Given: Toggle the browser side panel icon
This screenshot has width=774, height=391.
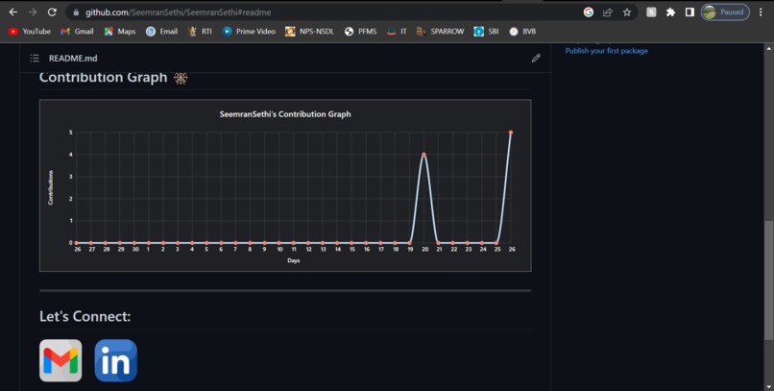Looking at the screenshot, I should tap(689, 12).
